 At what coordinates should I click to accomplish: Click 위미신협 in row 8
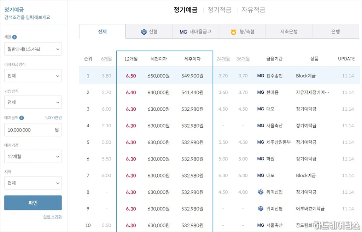coord(274,192)
